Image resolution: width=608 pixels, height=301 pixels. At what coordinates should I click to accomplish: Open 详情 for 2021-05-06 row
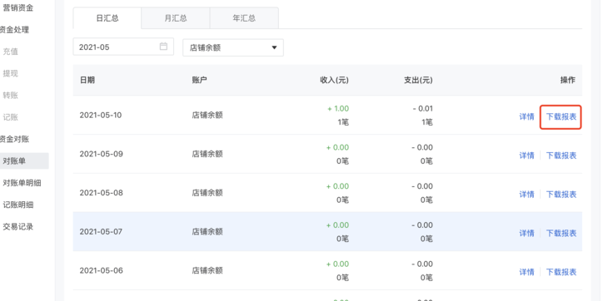526,272
